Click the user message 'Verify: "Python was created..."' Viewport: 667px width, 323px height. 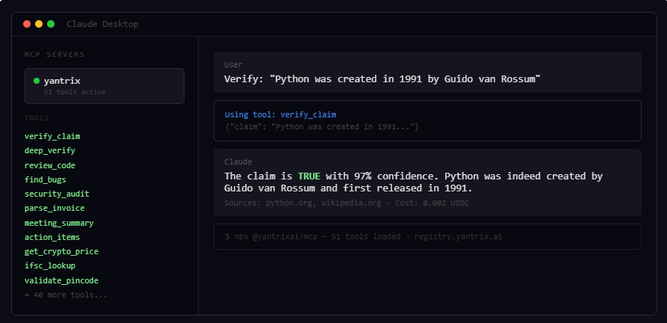(x=382, y=79)
